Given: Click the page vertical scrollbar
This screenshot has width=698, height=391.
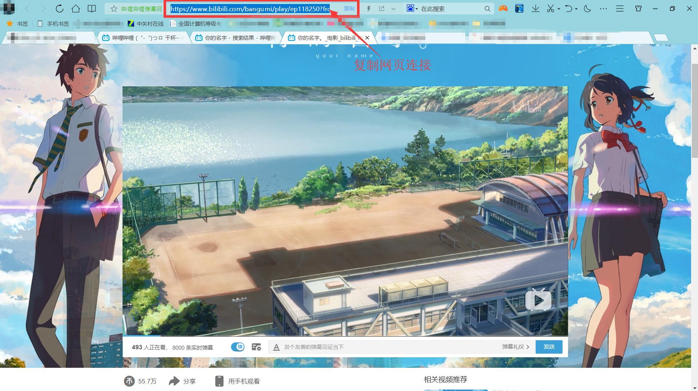Looking at the screenshot, I should [694, 110].
